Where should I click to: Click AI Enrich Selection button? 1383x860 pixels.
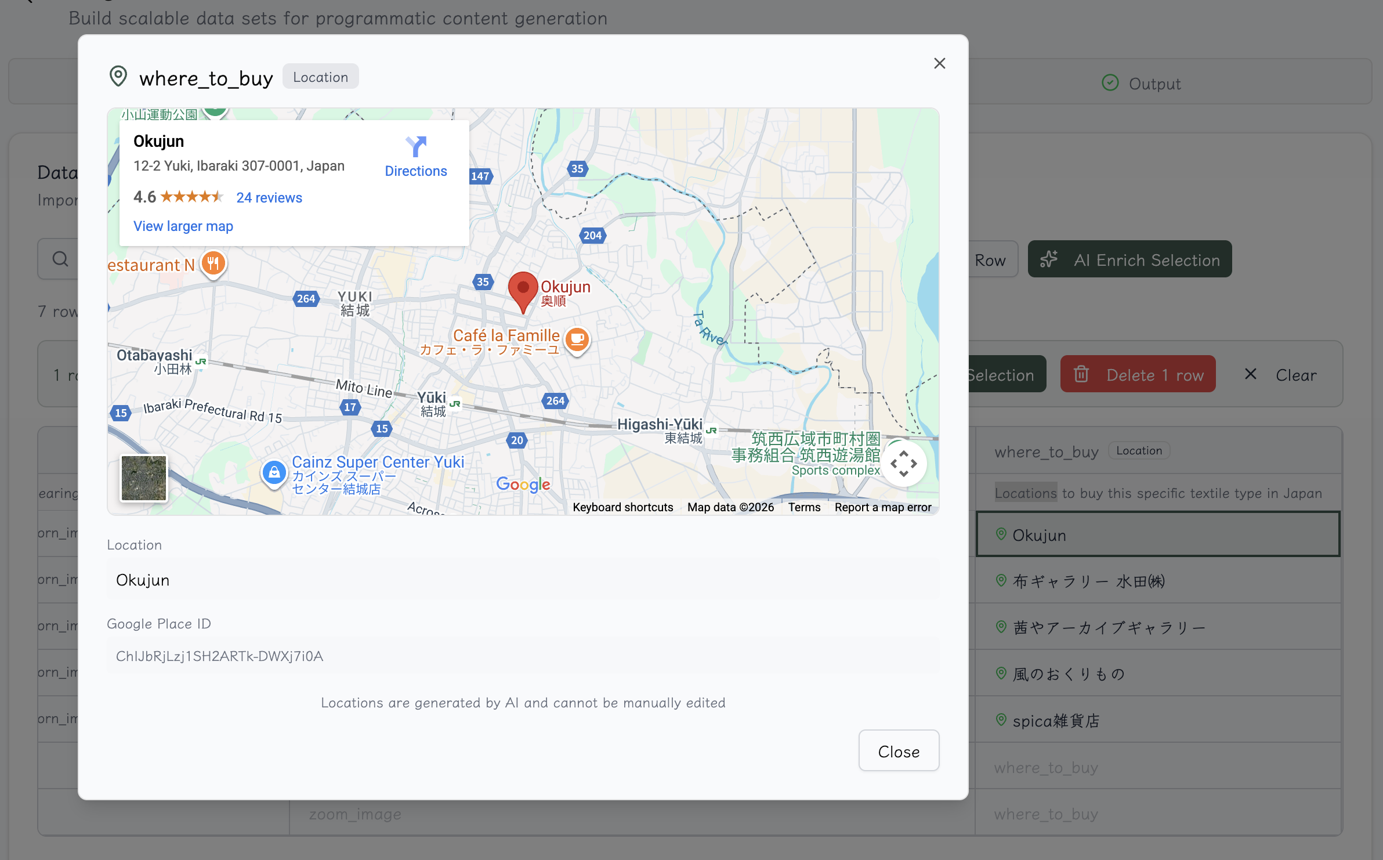pos(1129,259)
